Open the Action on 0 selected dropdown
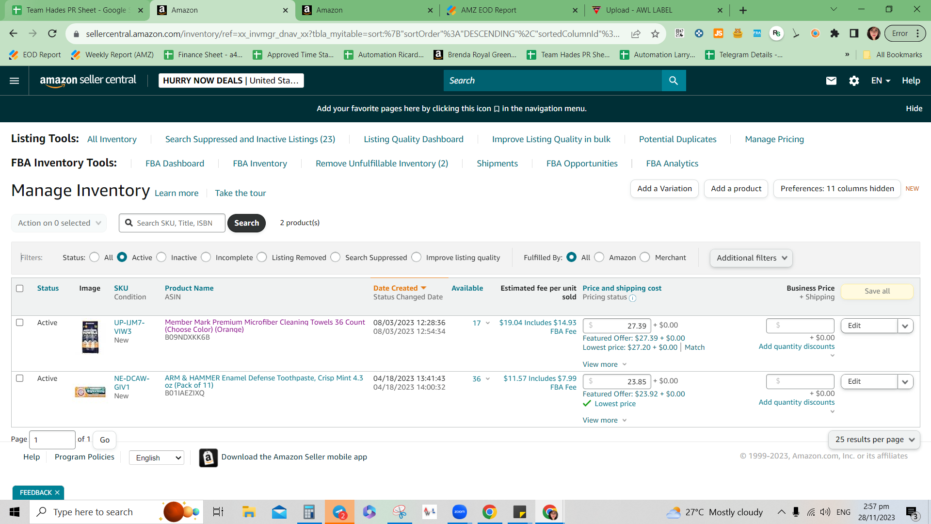This screenshot has width=931, height=524. point(59,223)
